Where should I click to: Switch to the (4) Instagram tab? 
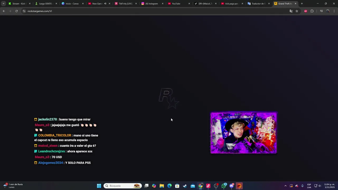click(x=152, y=4)
